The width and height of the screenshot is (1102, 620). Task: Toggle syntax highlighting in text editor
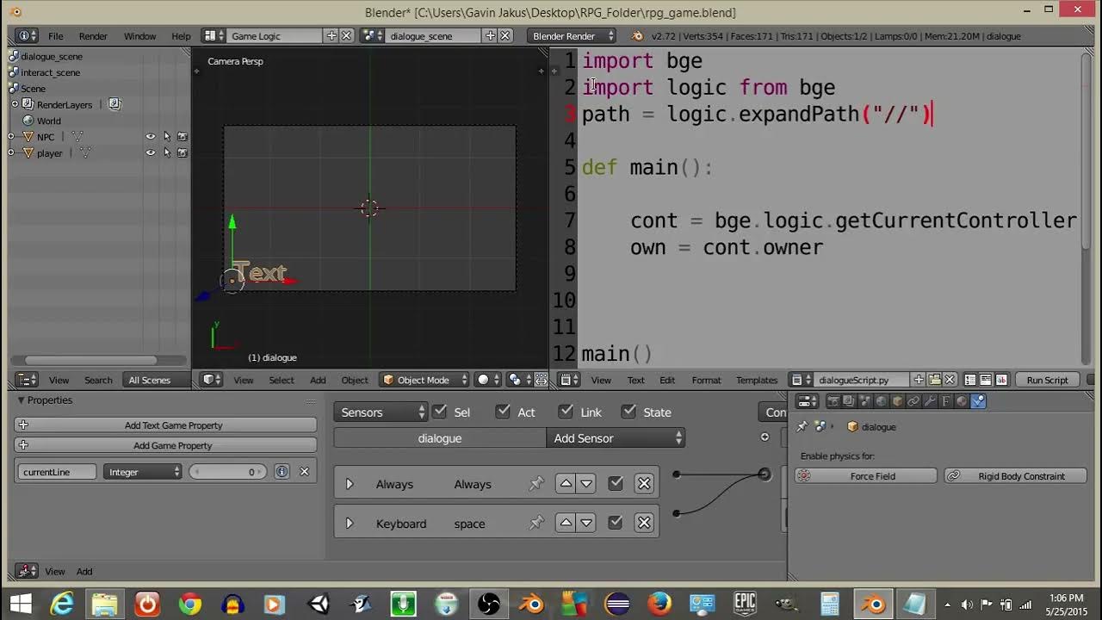click(x=1000, y=380)
